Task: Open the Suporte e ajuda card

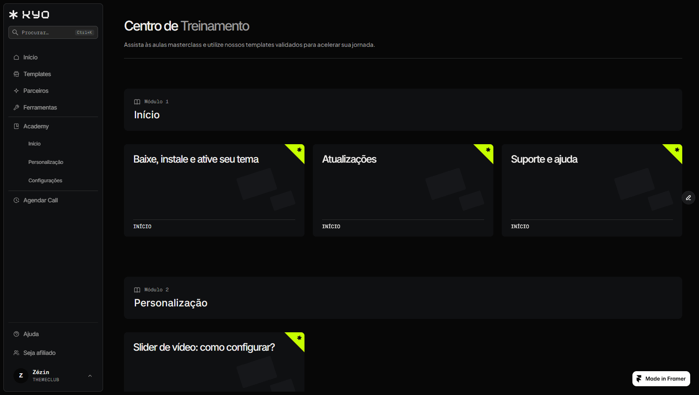Action: point(592,191)
